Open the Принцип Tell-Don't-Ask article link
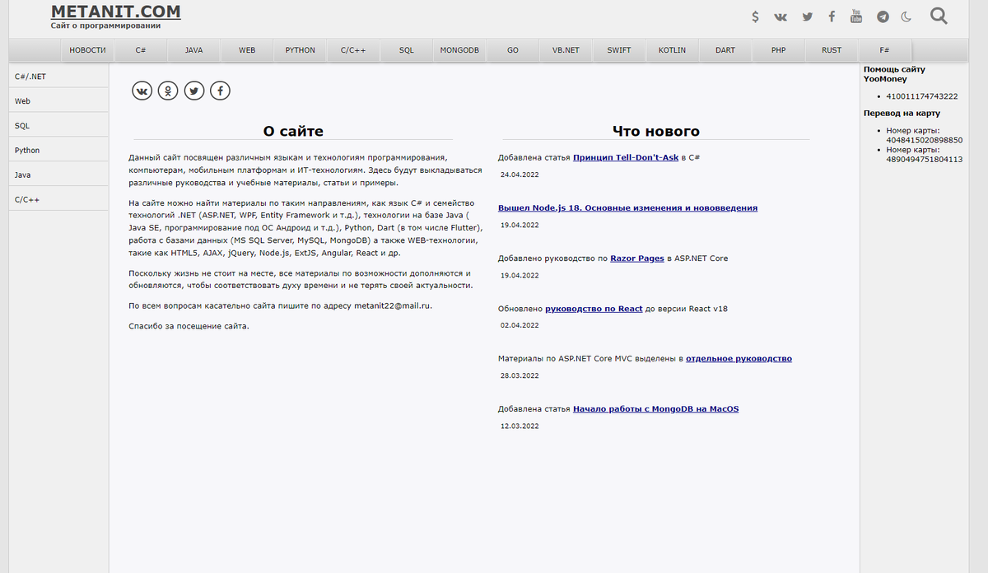988x573 pixels. 626,157
